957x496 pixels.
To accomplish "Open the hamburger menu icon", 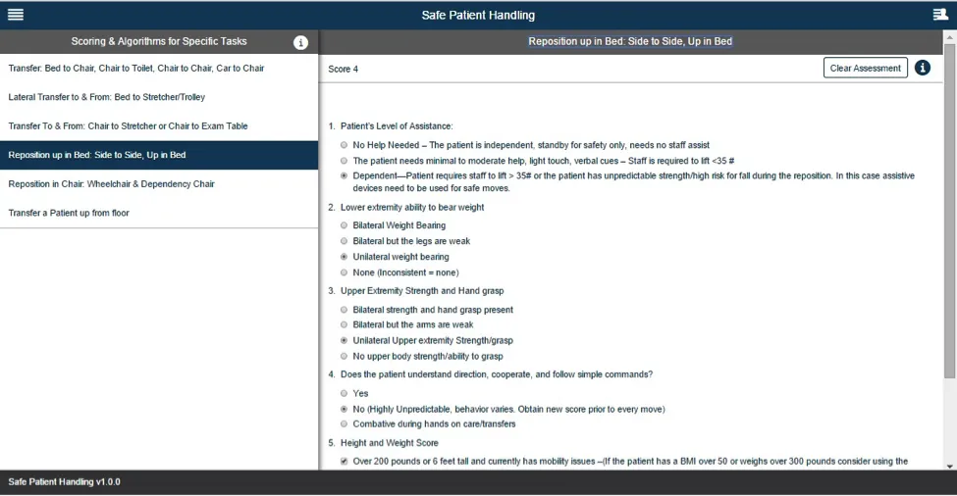I will [x=16, y=15].
